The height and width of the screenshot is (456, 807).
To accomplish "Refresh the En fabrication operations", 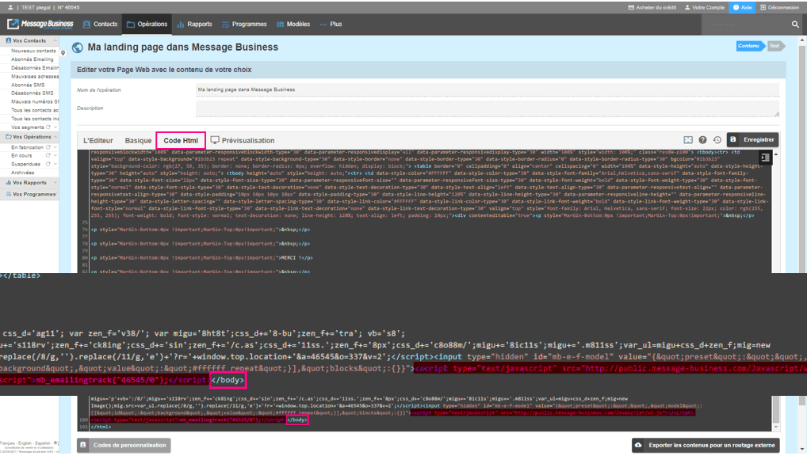I will tap(48, 147).
